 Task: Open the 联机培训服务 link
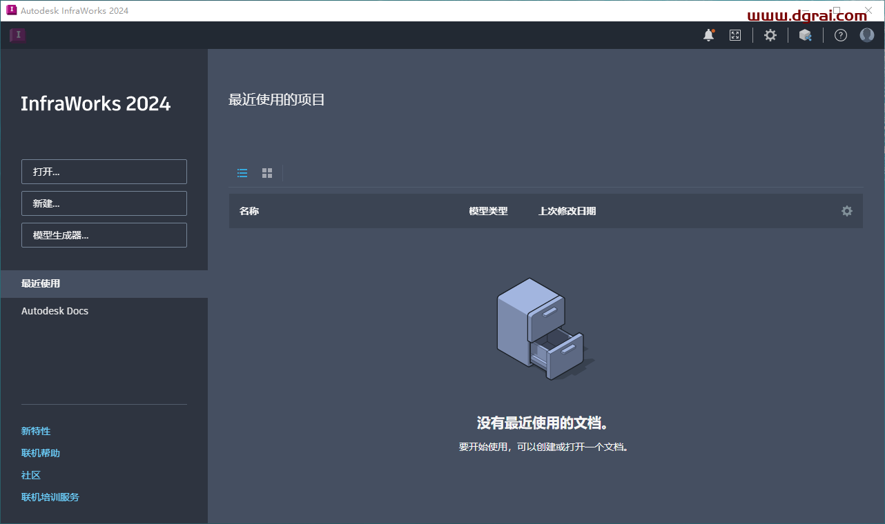(50, 497)
